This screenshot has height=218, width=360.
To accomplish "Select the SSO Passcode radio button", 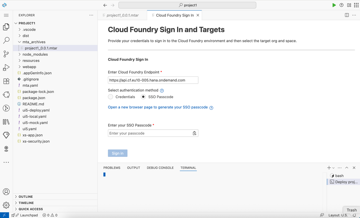I will (143, 97).
